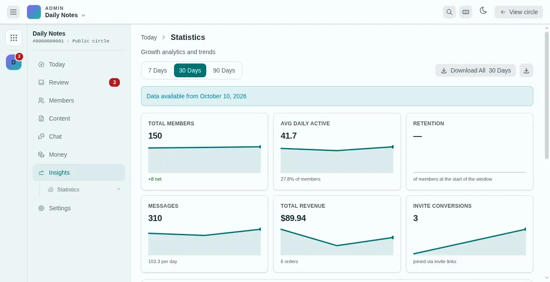Click the Total Revenue value $89.94
This screenshot has width=550, height=282.
coord(293,218)
